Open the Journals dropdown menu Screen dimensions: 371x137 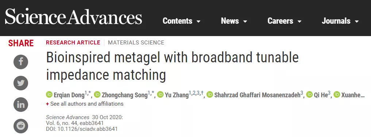tap(340, 21)
